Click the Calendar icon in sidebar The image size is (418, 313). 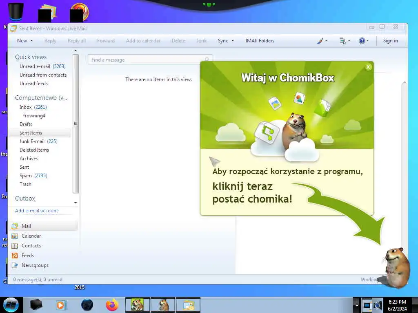(15, 236)
